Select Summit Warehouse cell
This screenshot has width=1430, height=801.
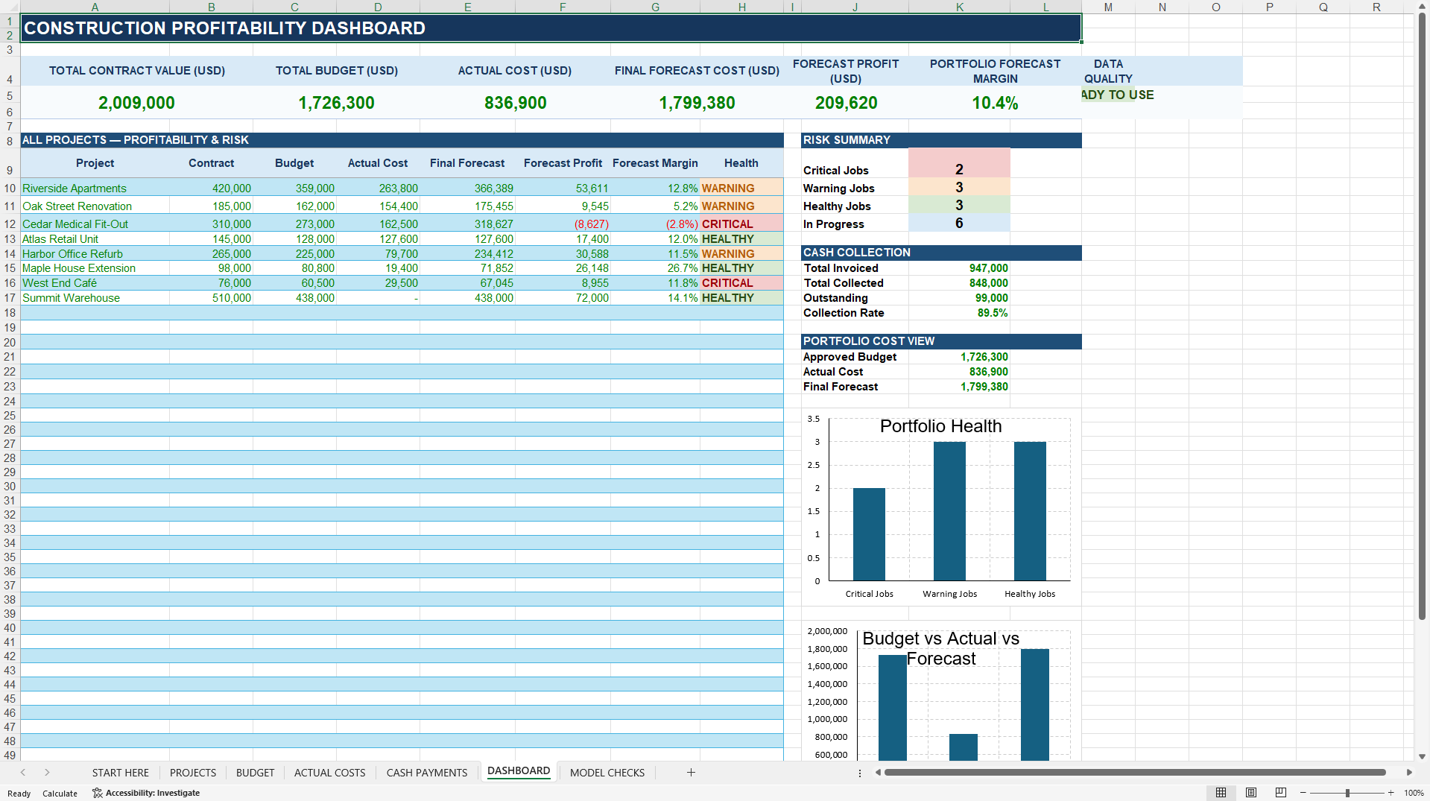pos(95,298)
